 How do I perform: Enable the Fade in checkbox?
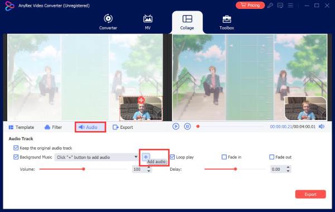224,157
